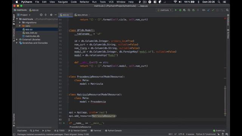242x136 pixels.
Task: Select matricules.db in the project tree
Action: click(33, 36)
